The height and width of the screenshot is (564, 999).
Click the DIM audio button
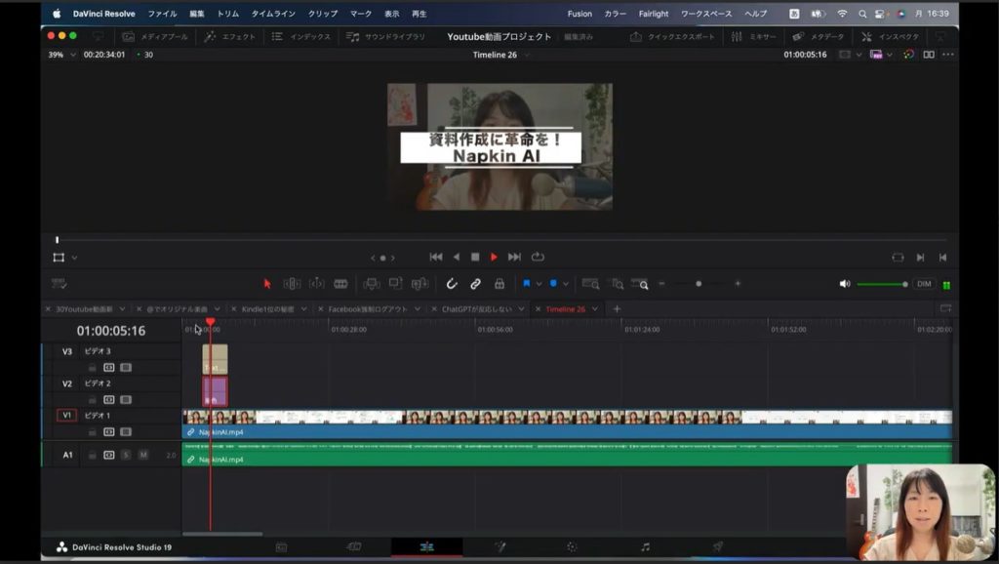[x=924, y=284]
